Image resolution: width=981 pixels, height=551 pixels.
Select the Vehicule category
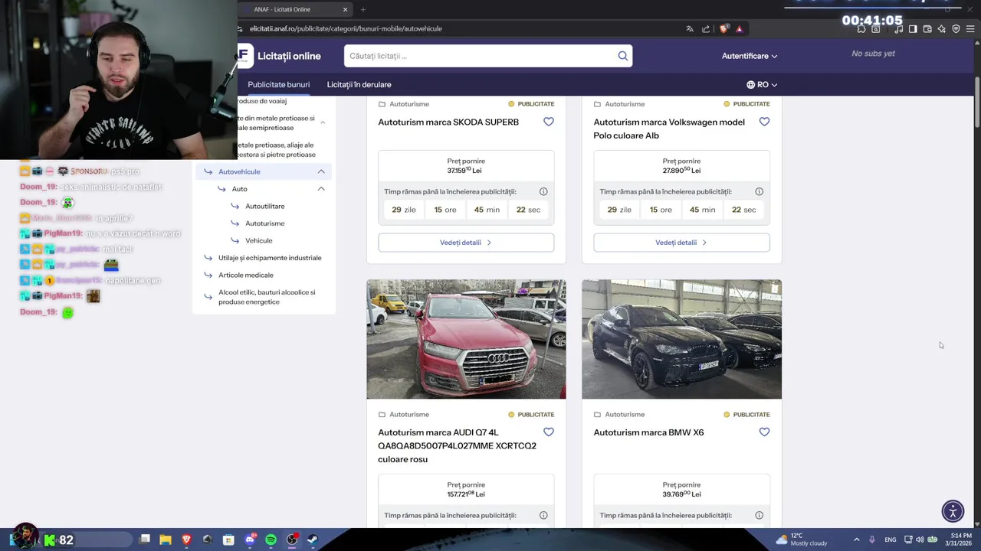tap(259, 241)
